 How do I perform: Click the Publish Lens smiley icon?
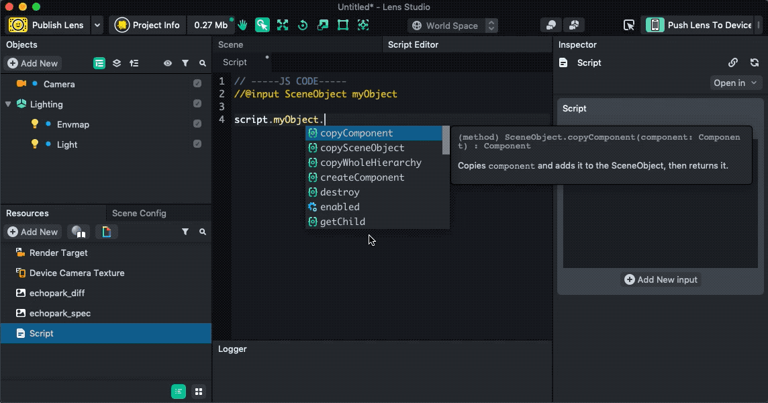tap(18, 25)
